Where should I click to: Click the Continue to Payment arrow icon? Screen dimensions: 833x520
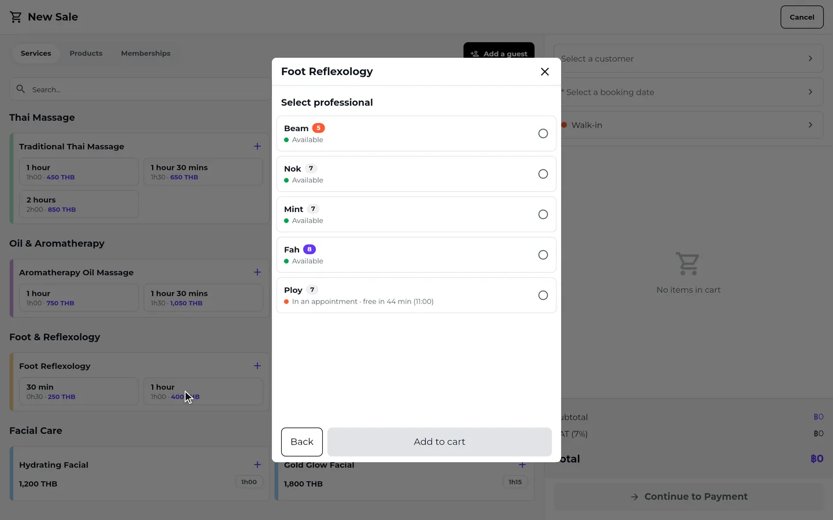[635, 497]
